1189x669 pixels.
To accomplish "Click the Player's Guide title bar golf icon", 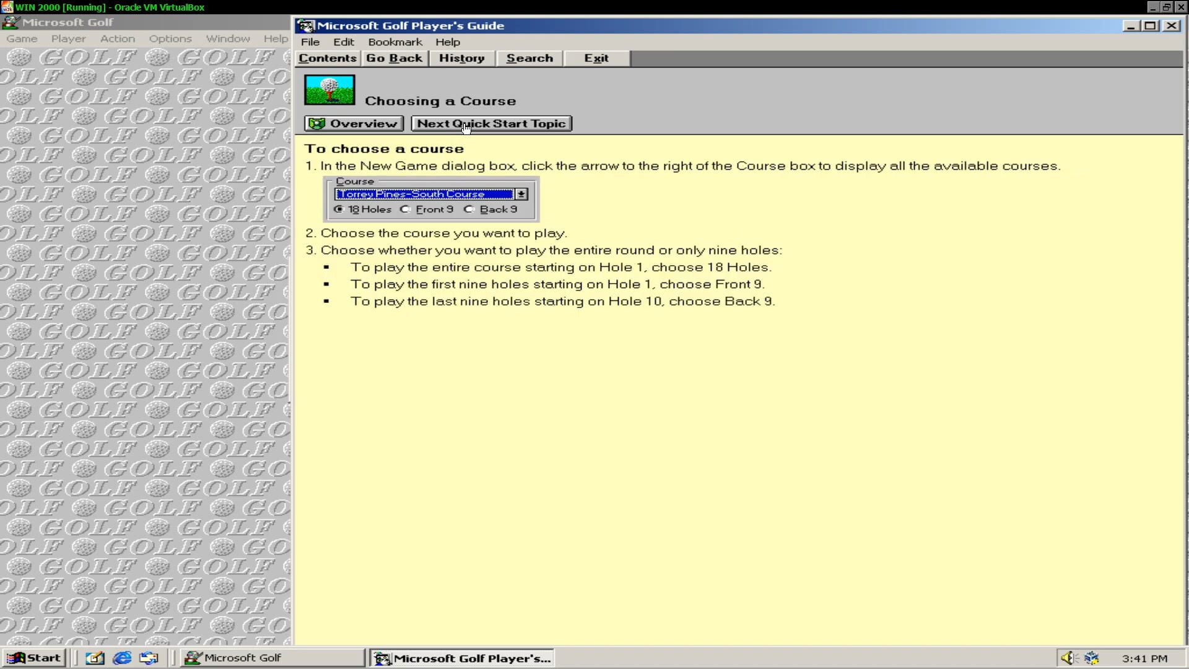I will (305, 25).
